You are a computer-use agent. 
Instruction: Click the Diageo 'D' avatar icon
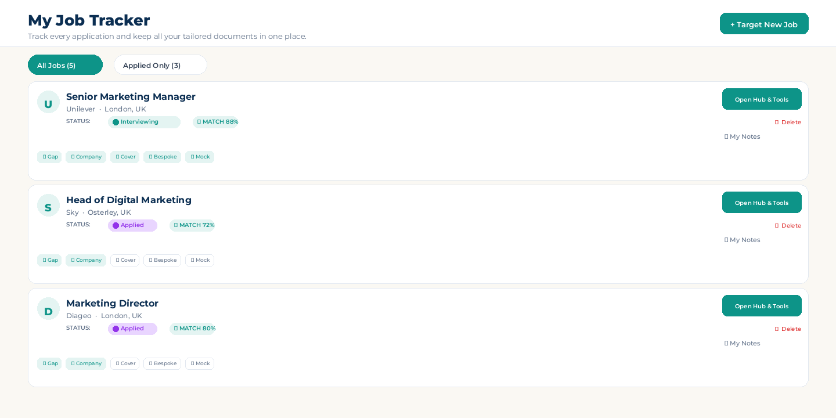pyautogui.click(x=48, y=309)
